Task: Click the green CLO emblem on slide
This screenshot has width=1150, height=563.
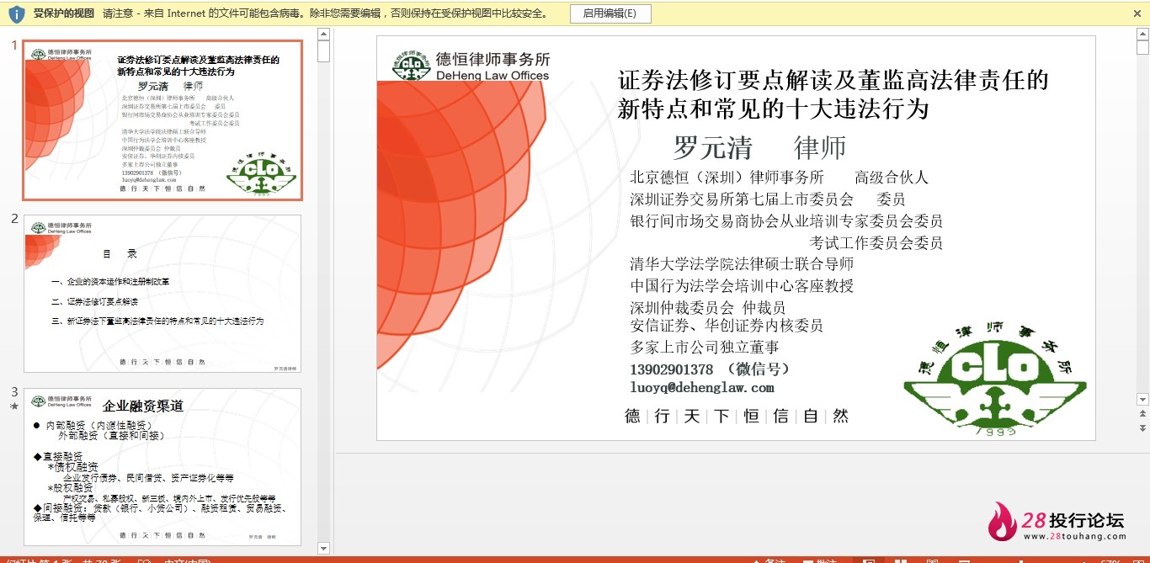Action: (995, 380)
